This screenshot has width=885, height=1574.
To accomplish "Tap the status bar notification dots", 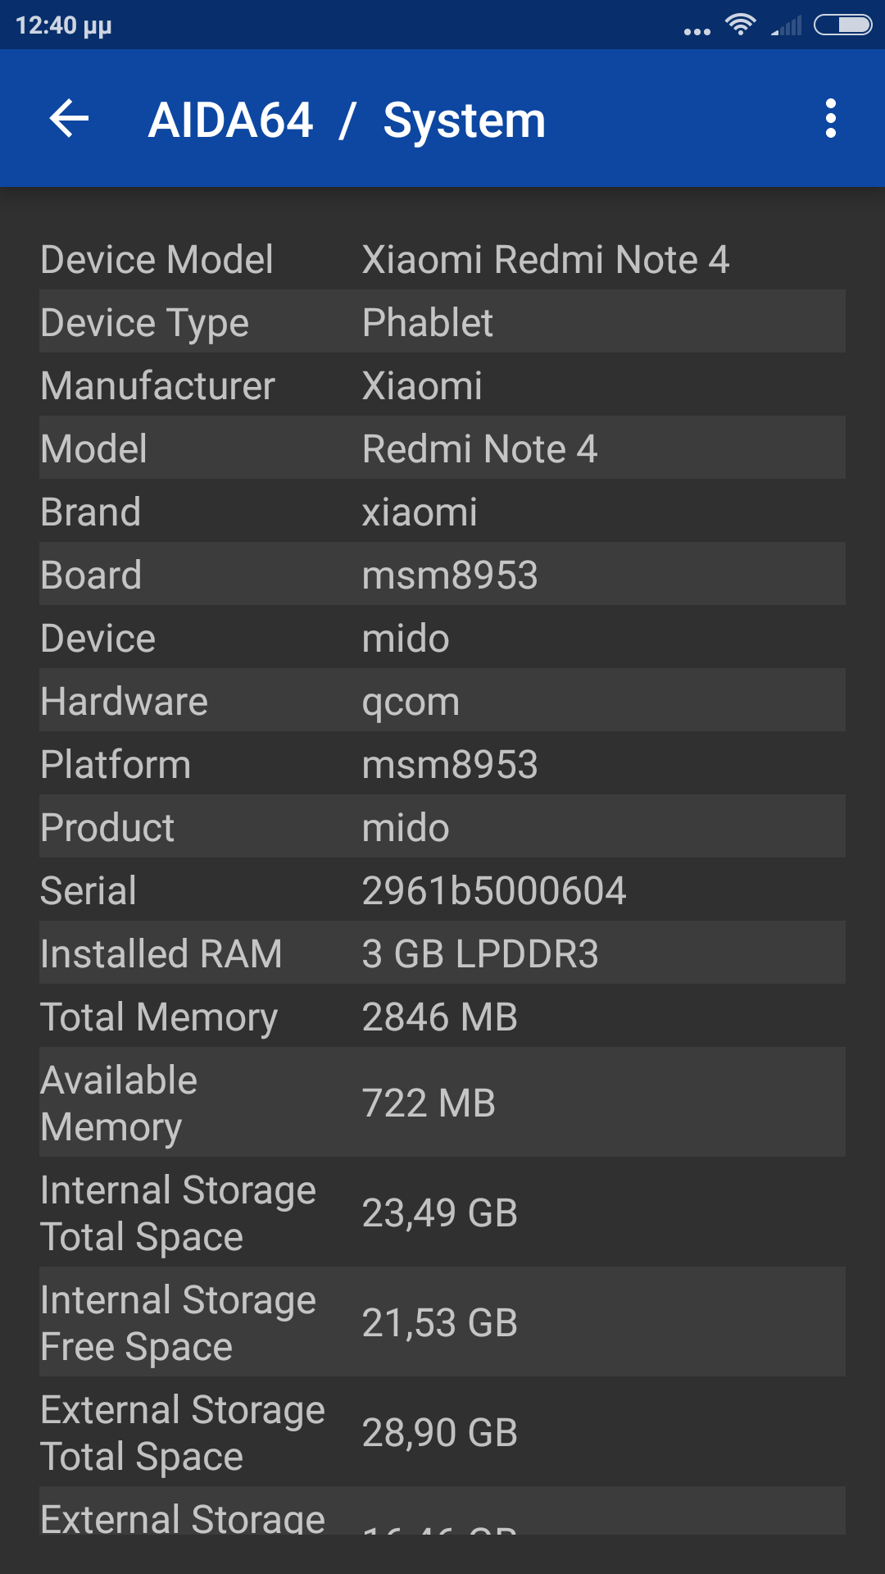I will 697,31.
